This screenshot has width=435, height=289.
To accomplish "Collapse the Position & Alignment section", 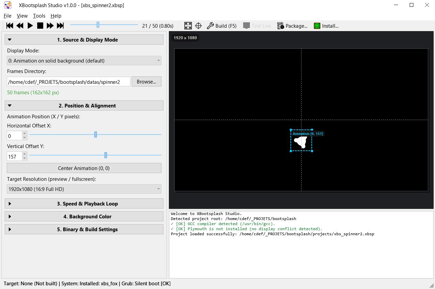I will pos(84,105).
